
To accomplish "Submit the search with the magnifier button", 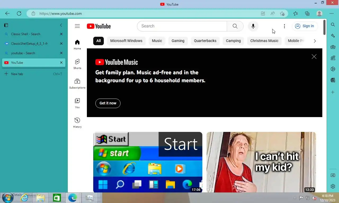I will click(235, 26).
